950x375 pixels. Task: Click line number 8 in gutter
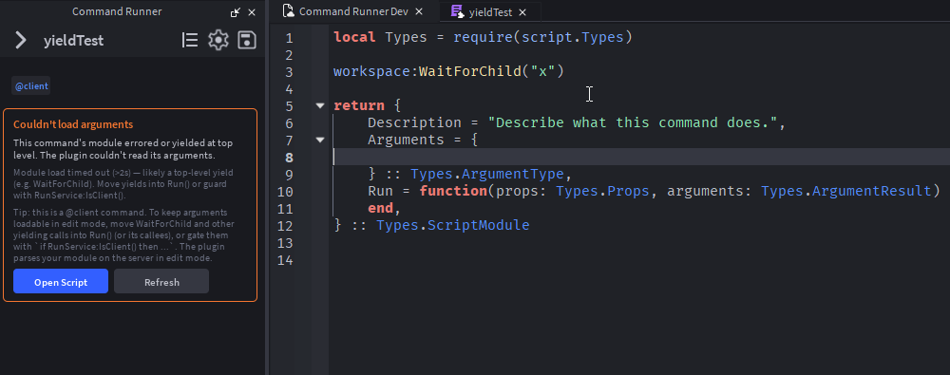(289, 158)
